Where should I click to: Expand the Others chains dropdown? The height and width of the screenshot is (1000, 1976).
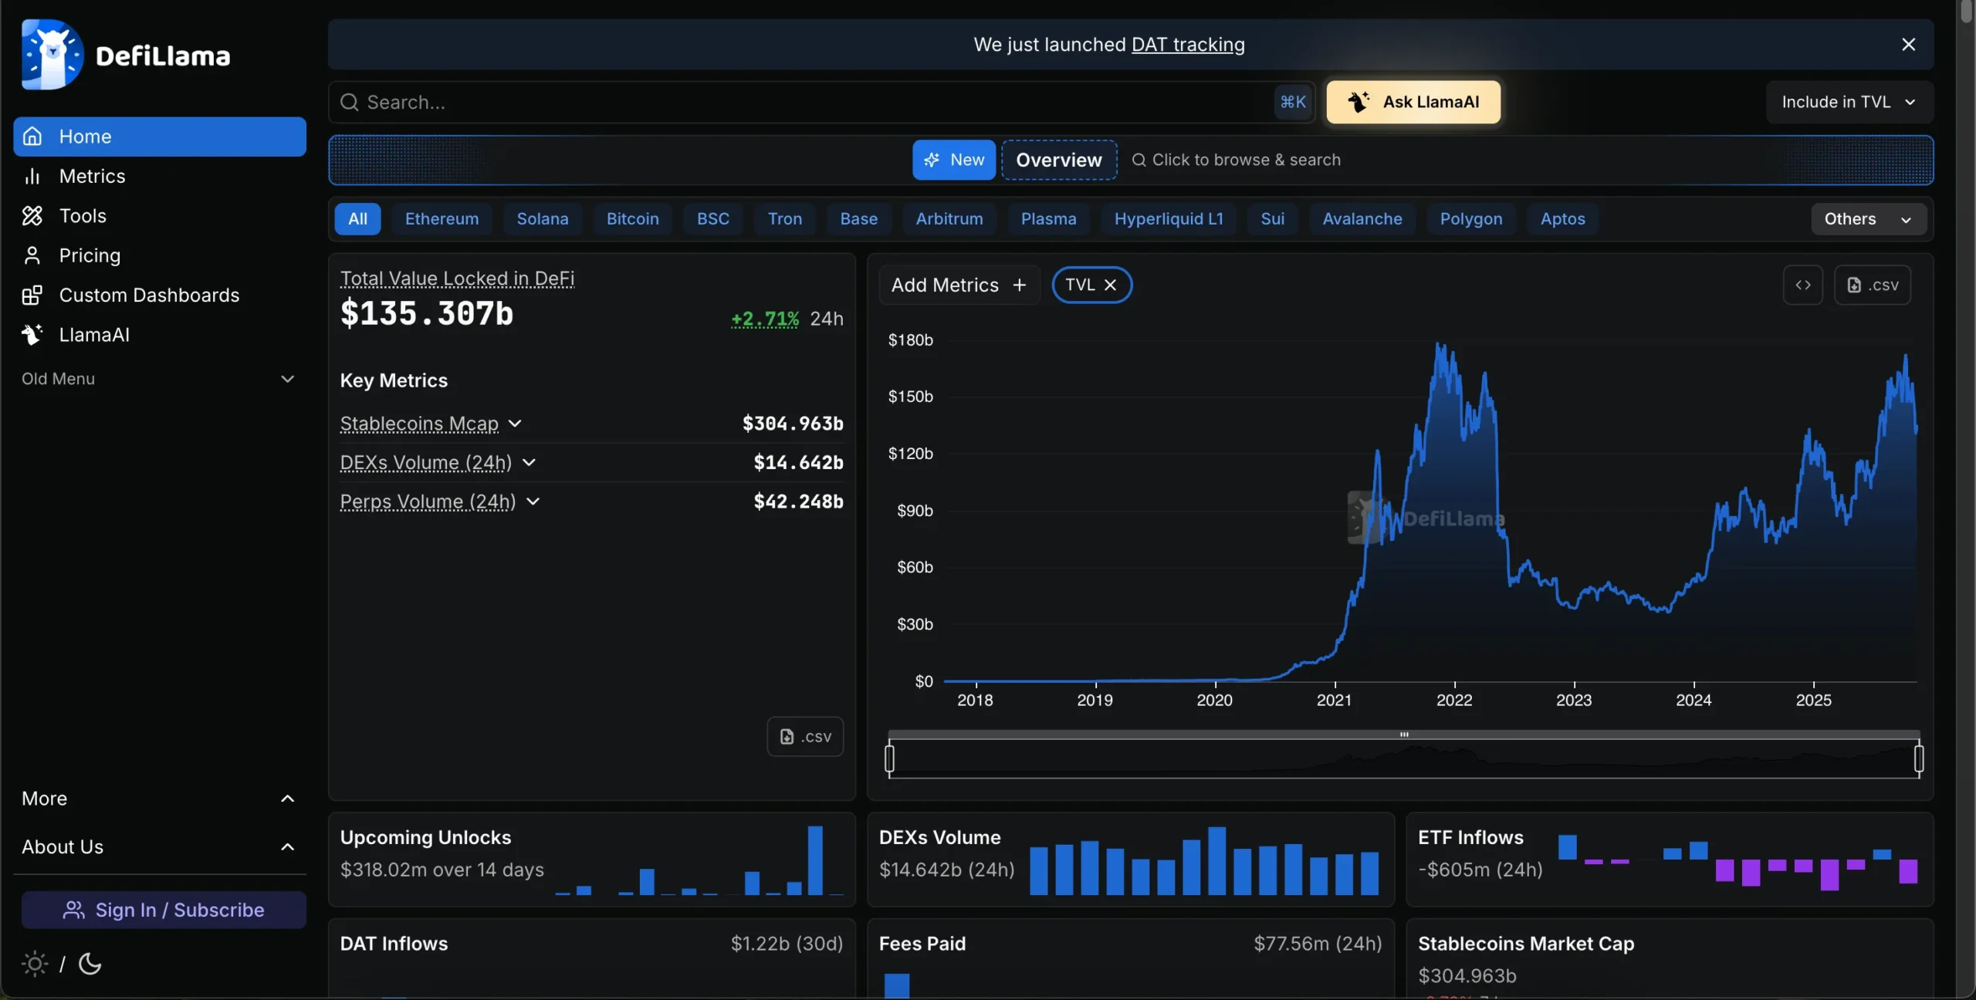pos(1868,219)
